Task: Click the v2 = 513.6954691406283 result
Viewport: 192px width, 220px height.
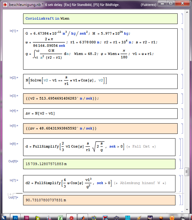Action: pos(62,99)
